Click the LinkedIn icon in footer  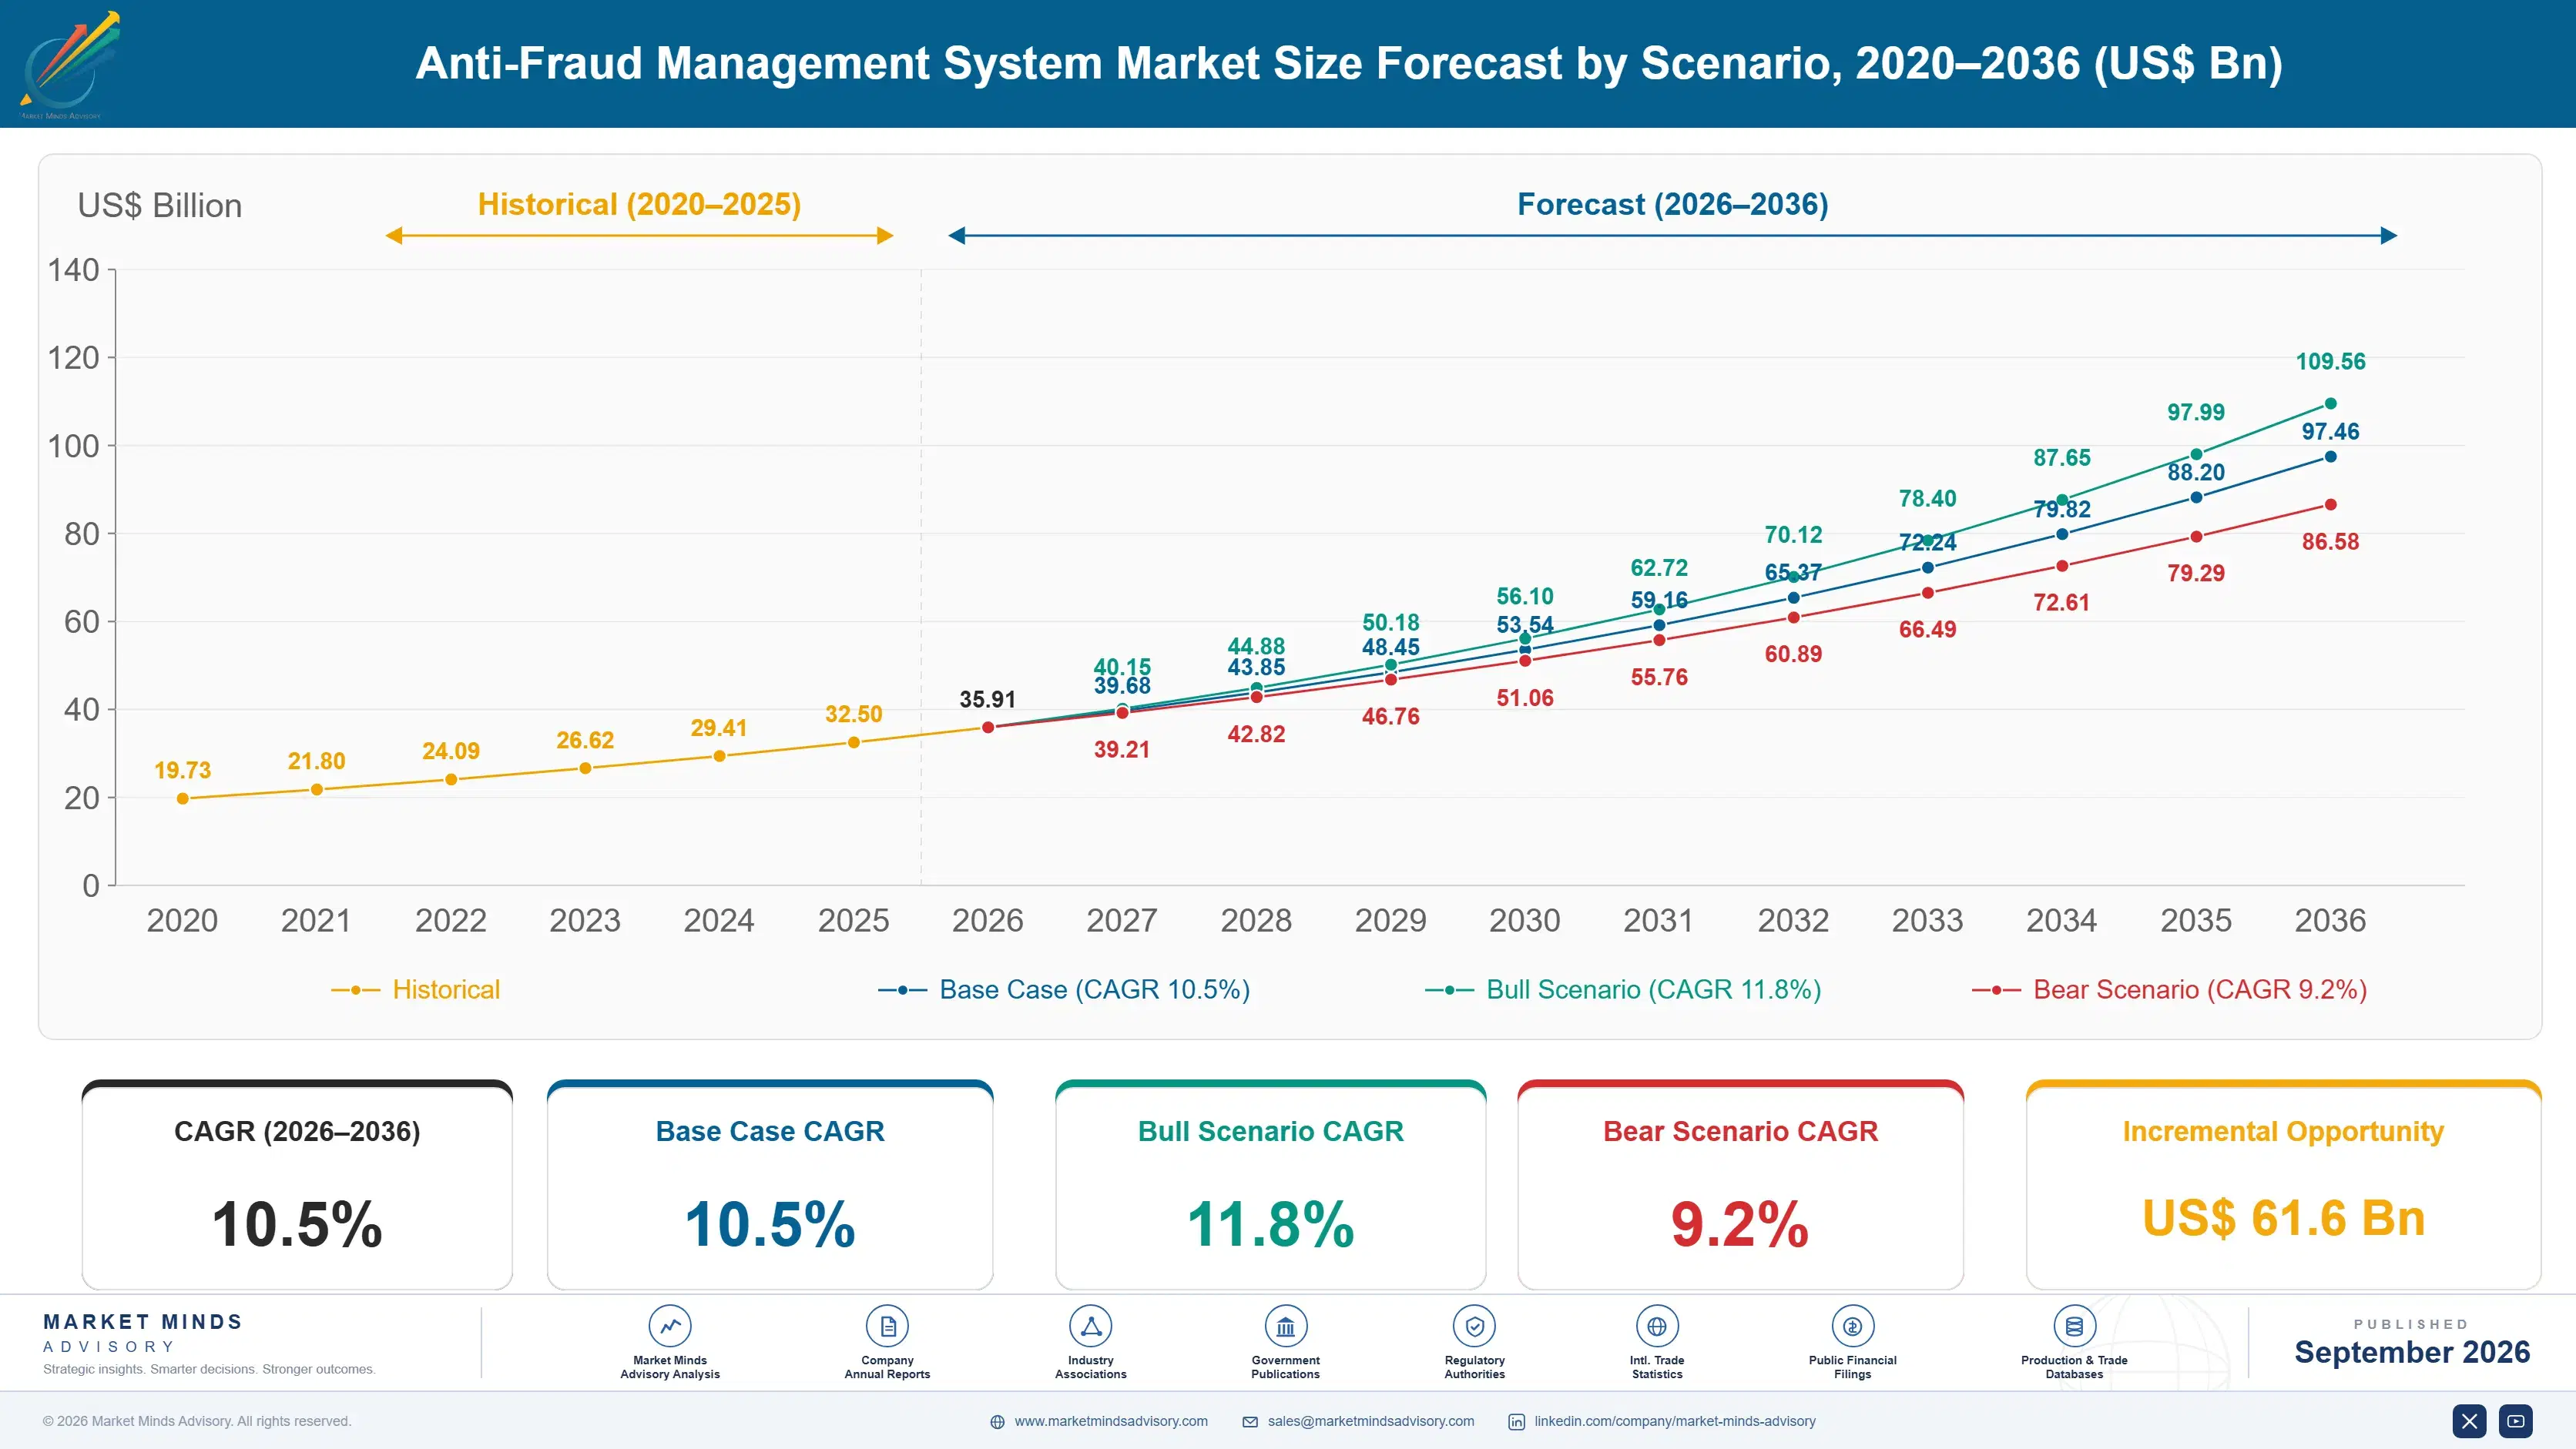(x=1516, y=1421)
